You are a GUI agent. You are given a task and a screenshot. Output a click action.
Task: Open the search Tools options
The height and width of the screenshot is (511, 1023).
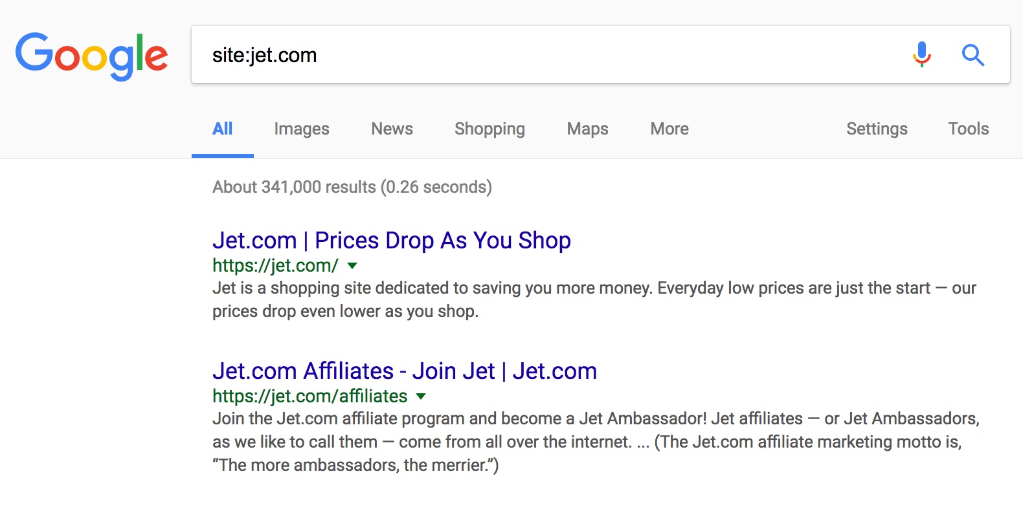968,129
